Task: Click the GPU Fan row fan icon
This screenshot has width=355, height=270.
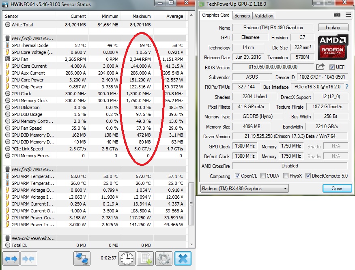Action: pyautogui.click(x=7, y=59)
